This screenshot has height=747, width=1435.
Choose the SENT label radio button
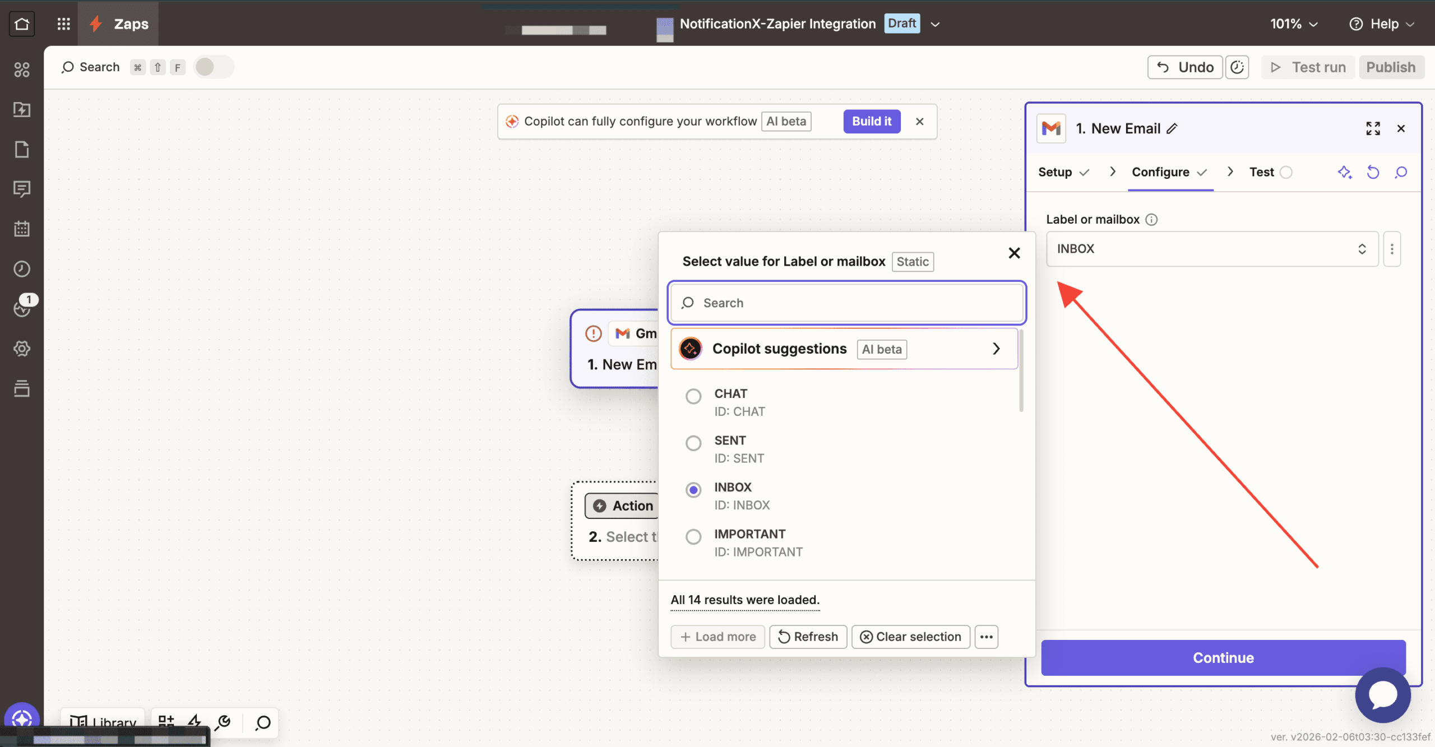coord(693,443)
